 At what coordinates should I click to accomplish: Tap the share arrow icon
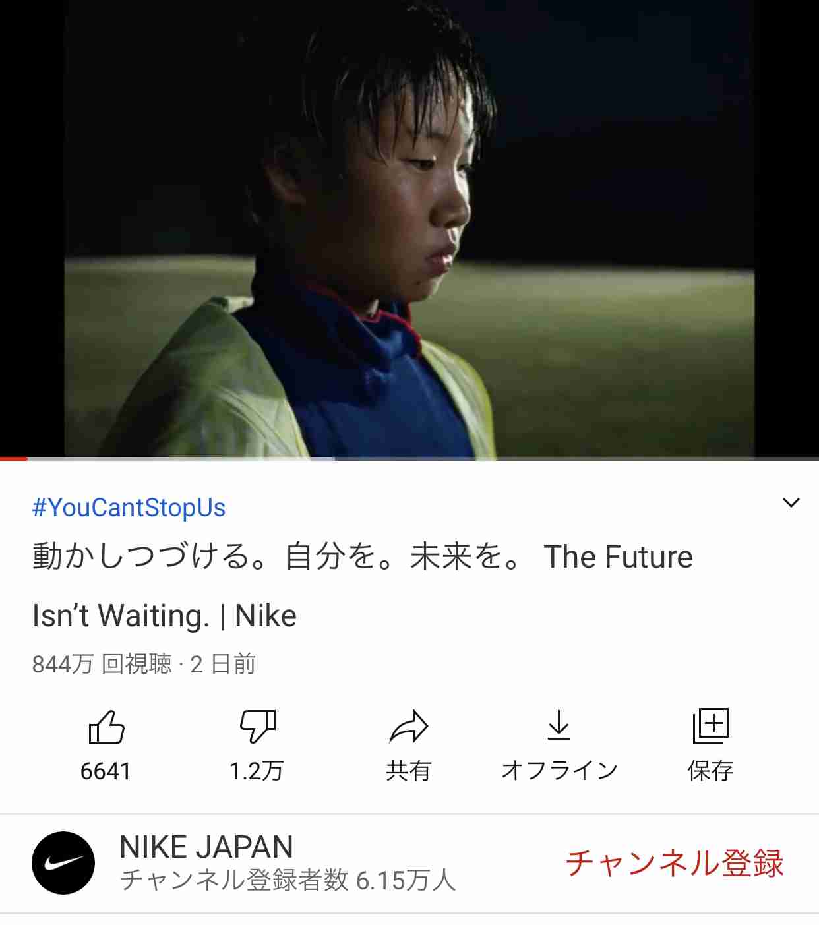pos(409,727)
